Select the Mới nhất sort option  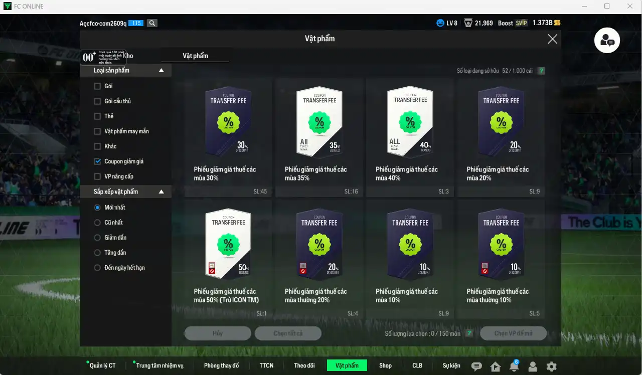pyautogui.click(x=97, y=208)
